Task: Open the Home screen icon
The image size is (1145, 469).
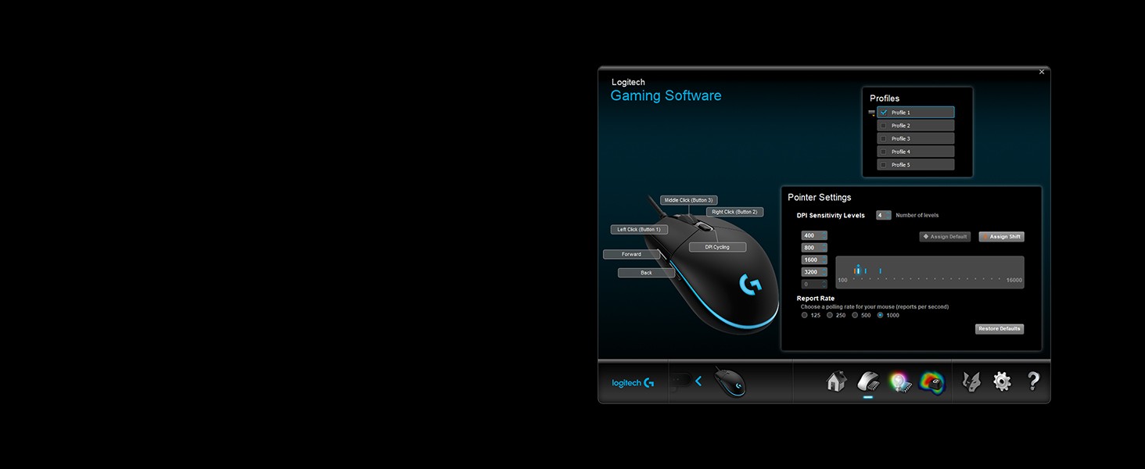Action: pyautogui.click(x=836, y=381)
